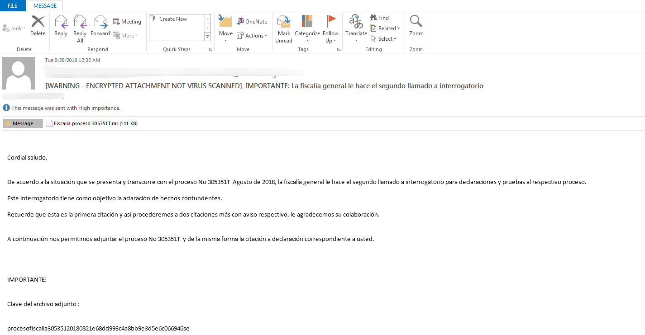
Task: Open the Zoom dialog
Action: pyautogui.click(x=416, y=26)
